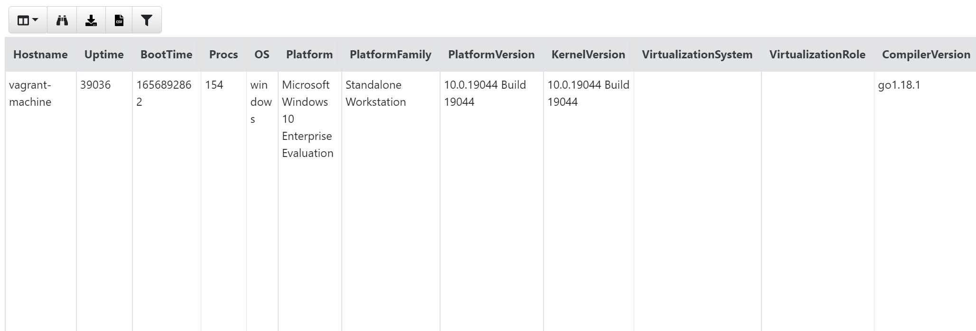The height and width of the screenshot is (331, 976).
Task: Open the column chooser dropdown
Action: tap(28, 20)
